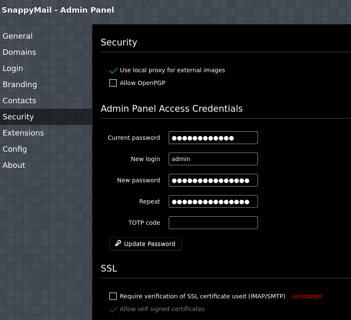Image resolution: width=351 pixels, height=320 pixels.
Task: Enable the Allow OpenPGP checkbox
Action: point(113,83)
